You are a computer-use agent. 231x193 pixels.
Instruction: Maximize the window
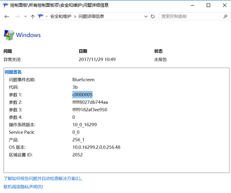208,5
